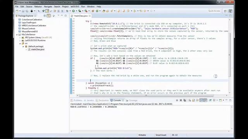
Task: Click the New file toolbar icon
Action: 17,11
